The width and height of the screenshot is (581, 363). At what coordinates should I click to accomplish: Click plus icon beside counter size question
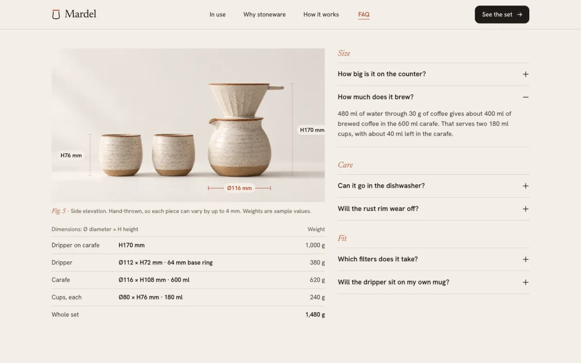[x=526, y=74]
